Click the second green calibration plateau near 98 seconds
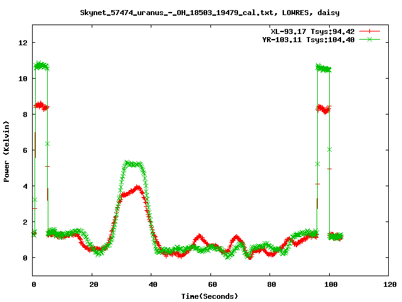 [323, 69]
